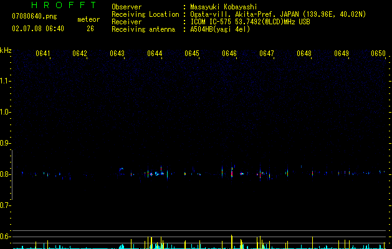Click the 1.0 kHz axis label

coord(5,112)
